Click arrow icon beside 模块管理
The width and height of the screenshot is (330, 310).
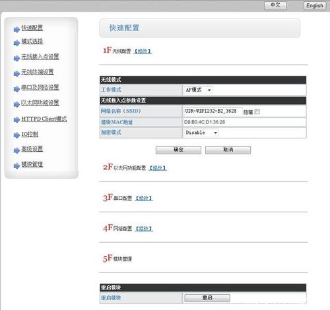(x=16, y=166)
